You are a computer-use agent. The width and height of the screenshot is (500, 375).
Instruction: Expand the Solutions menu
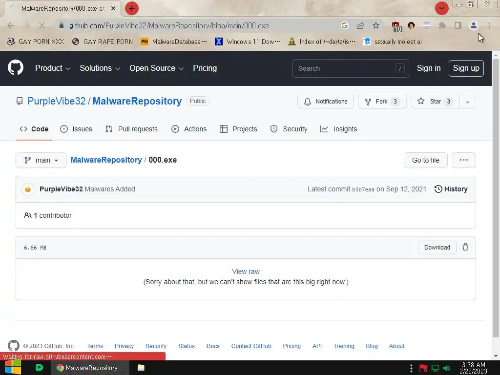click(100, 68)
